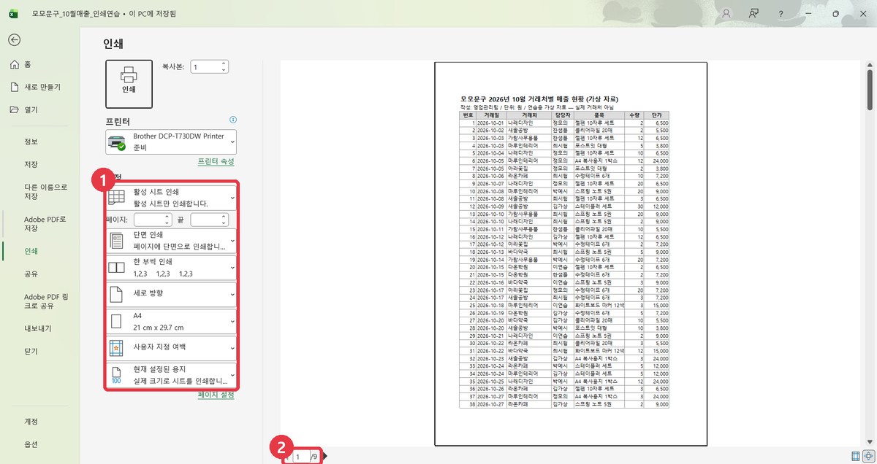Toggle zoom to page in preview
The height and width of the screenshot is (464, 877).
[867, 457]
